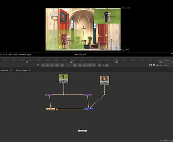Click the play backward button
Screen dimensions: 173x142
(62, 65)
